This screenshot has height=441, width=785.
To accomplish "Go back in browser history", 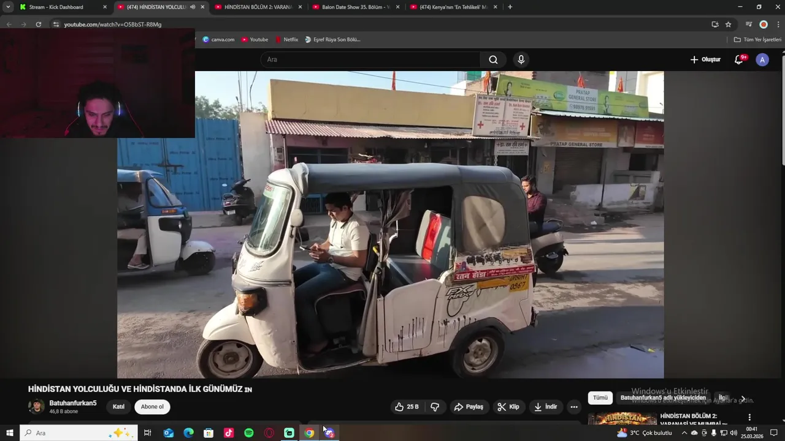I will tap(9, 24).
